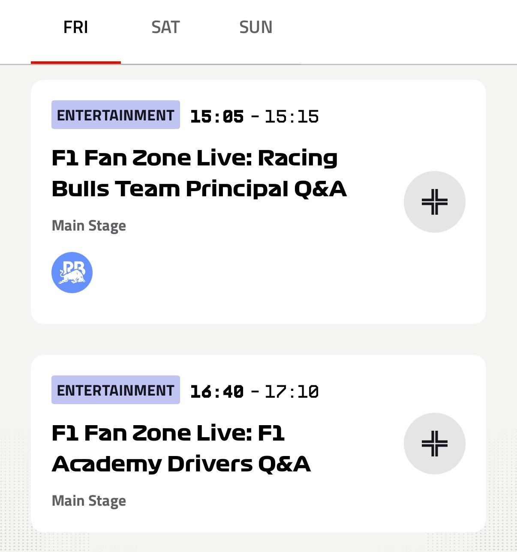Screen dimensions: 517x552
Task: Click the 15:15 end time
Action: pos(292,117)
